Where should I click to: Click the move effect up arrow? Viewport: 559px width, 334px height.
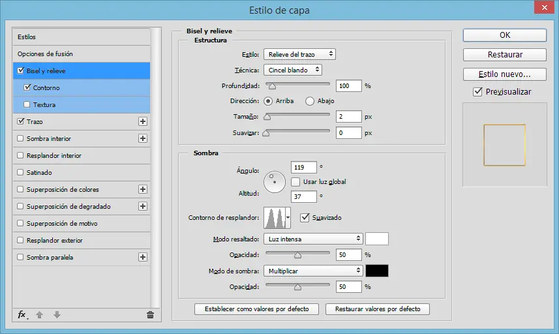(x=40, y=314)
